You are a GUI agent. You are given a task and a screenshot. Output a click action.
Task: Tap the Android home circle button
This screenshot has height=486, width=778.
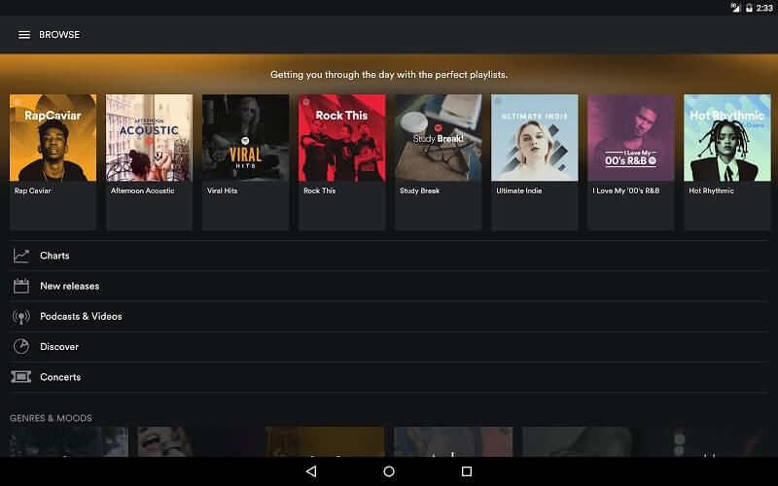coord(389,471)
